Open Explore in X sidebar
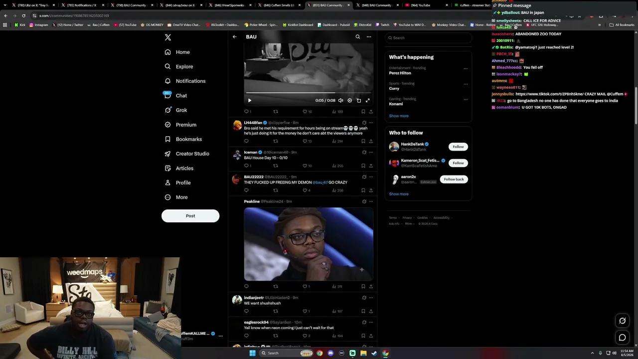The image size is (638, 359). (x=179, y=66)
